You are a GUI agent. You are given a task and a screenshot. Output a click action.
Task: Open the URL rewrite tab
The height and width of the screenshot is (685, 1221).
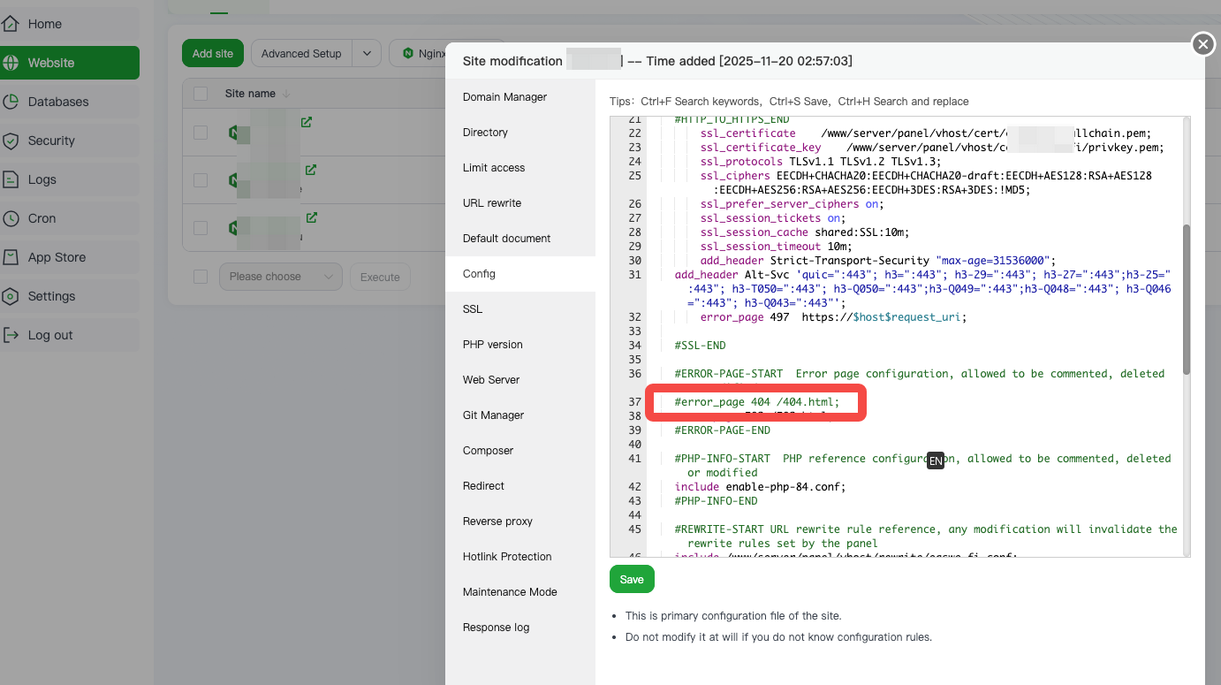pyautogui.click(x=492, y=203)
